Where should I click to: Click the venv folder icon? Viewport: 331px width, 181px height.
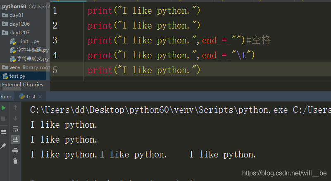[x=5, y=67]
